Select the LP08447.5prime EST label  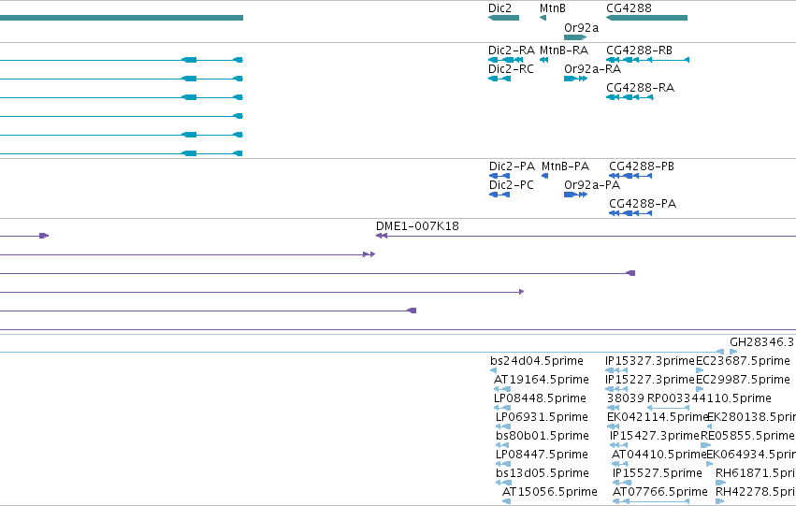pos(542,455)
